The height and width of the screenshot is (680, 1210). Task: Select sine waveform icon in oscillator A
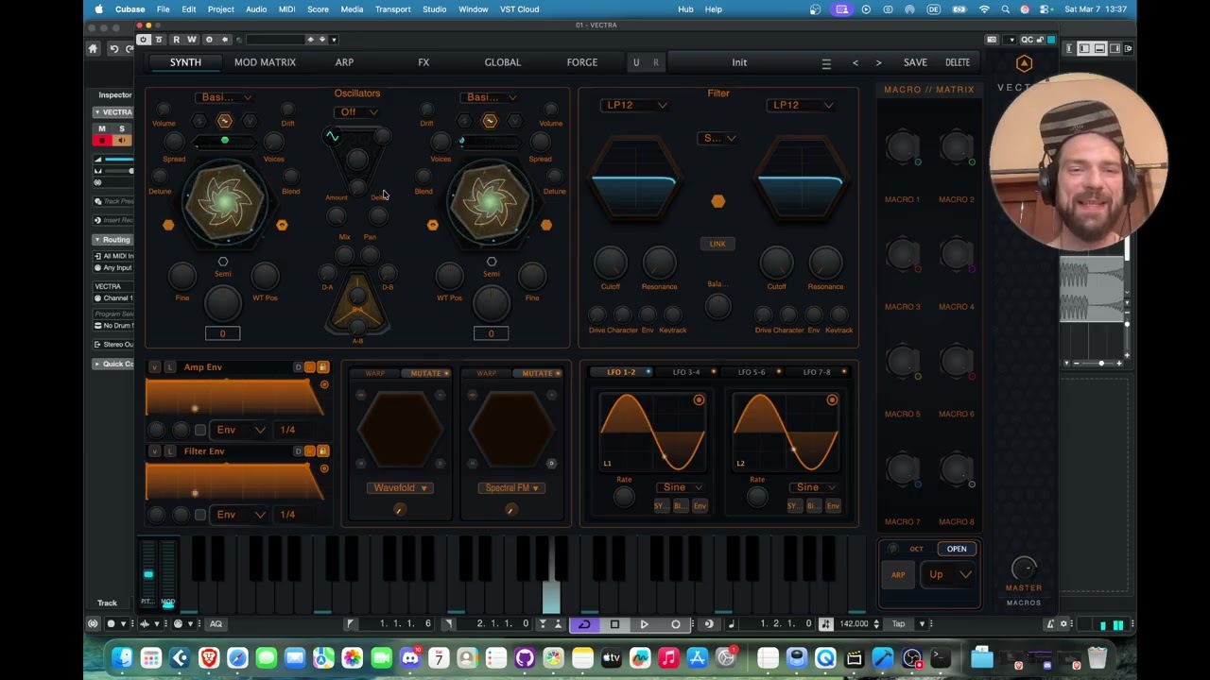click(x=224, y=121)
